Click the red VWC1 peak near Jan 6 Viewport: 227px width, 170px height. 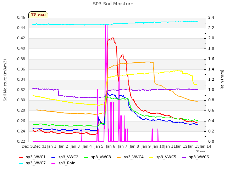pos(113,38)
